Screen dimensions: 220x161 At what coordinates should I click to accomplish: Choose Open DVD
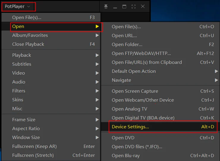pos(160,138)
